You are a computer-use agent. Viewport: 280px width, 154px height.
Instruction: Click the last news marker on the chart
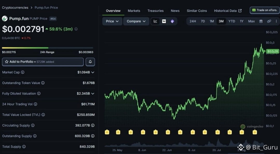point(255,132)
